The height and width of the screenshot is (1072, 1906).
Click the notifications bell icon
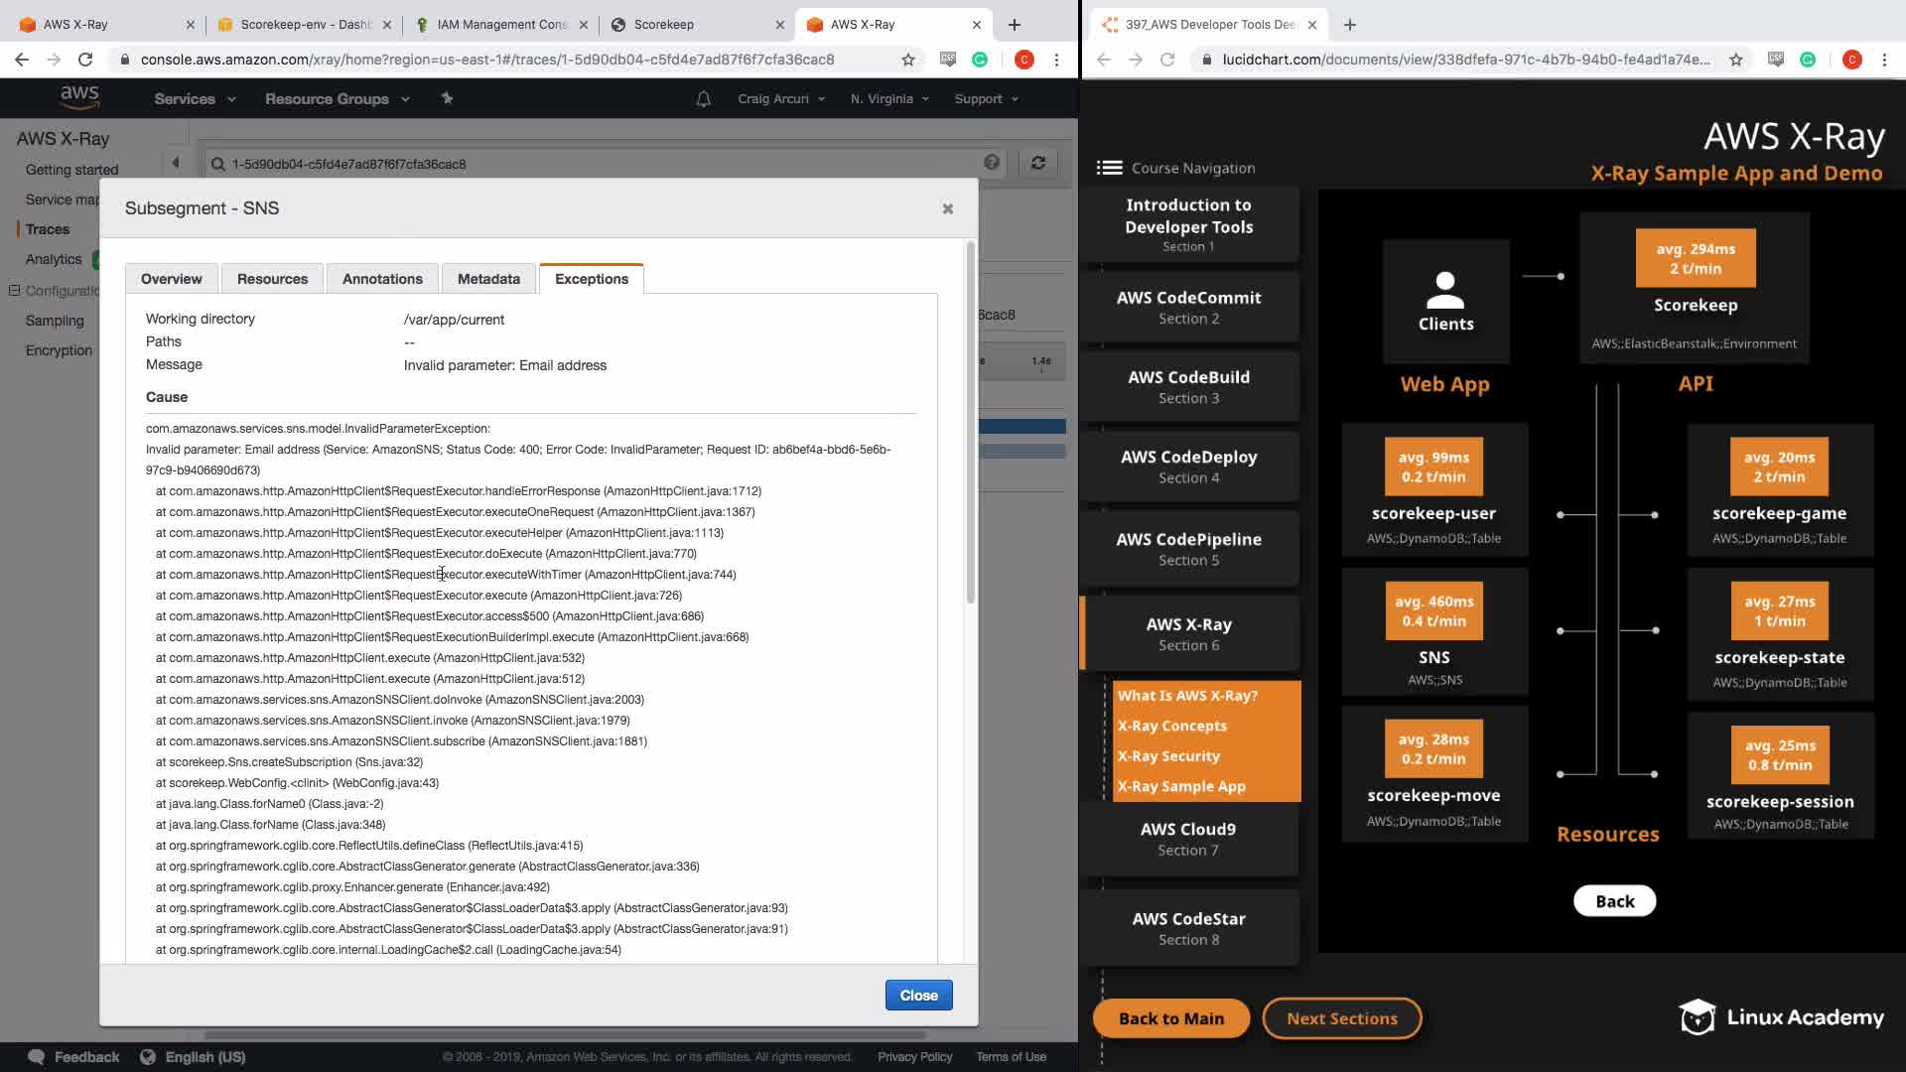(x=703, y=99)
